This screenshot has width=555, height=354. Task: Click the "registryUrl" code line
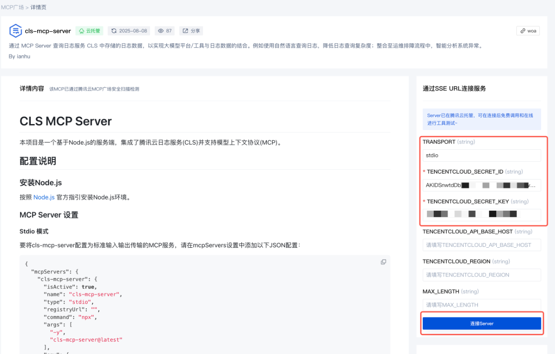(72, 310)
